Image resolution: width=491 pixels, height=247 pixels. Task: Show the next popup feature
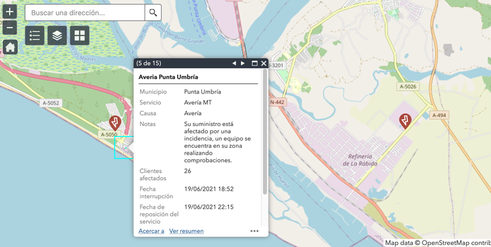(243, 63)
